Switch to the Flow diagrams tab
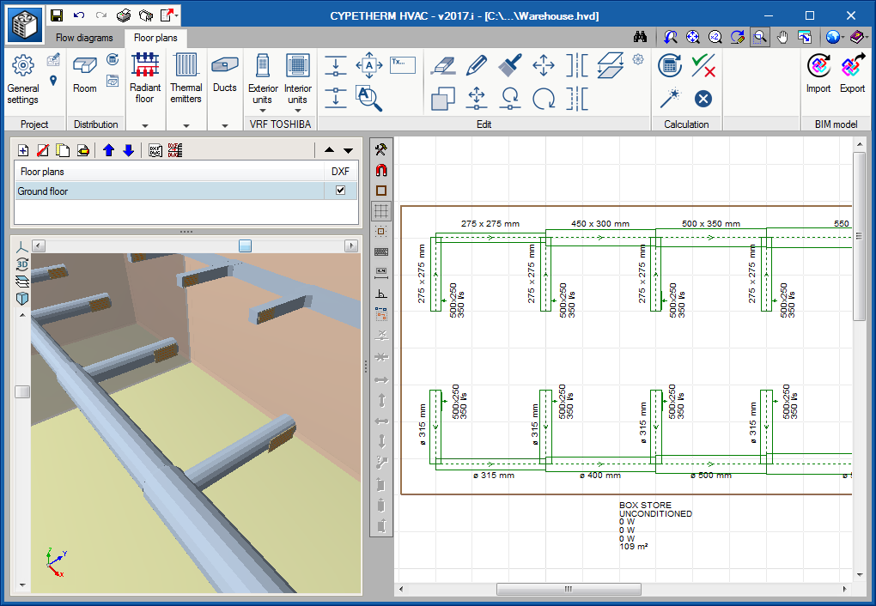Image resolution: width=876 pixels, height=606 pixels. pos(84,38)
